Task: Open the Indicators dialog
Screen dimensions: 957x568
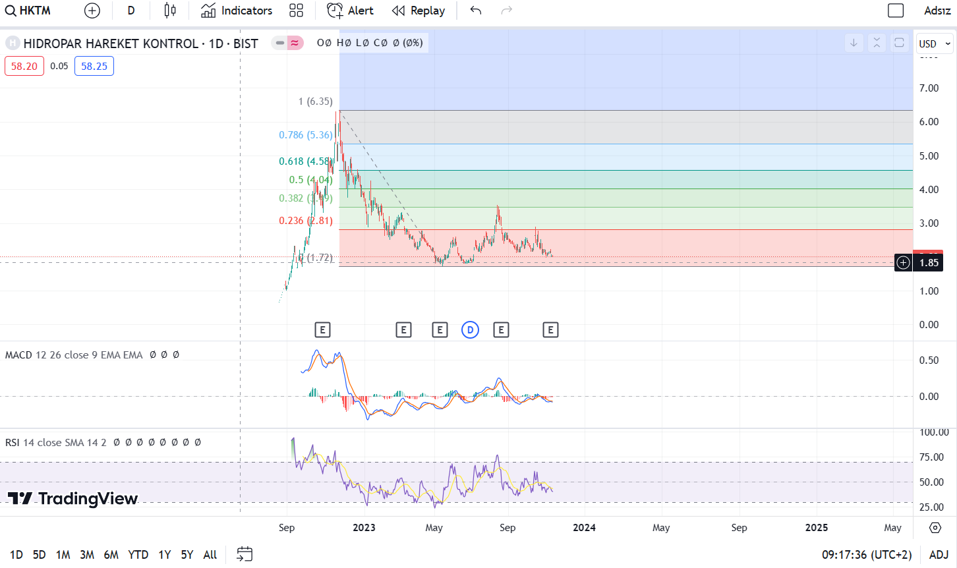Action: click(x=237, y=11)
